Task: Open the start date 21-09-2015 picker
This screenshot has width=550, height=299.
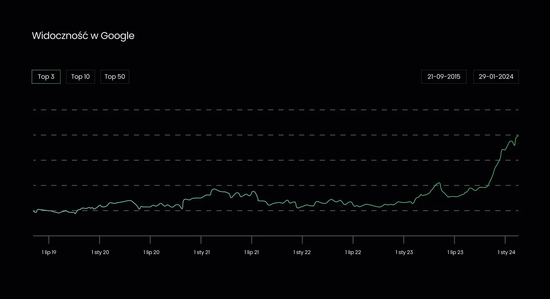Action: click(x=444, y=77)
